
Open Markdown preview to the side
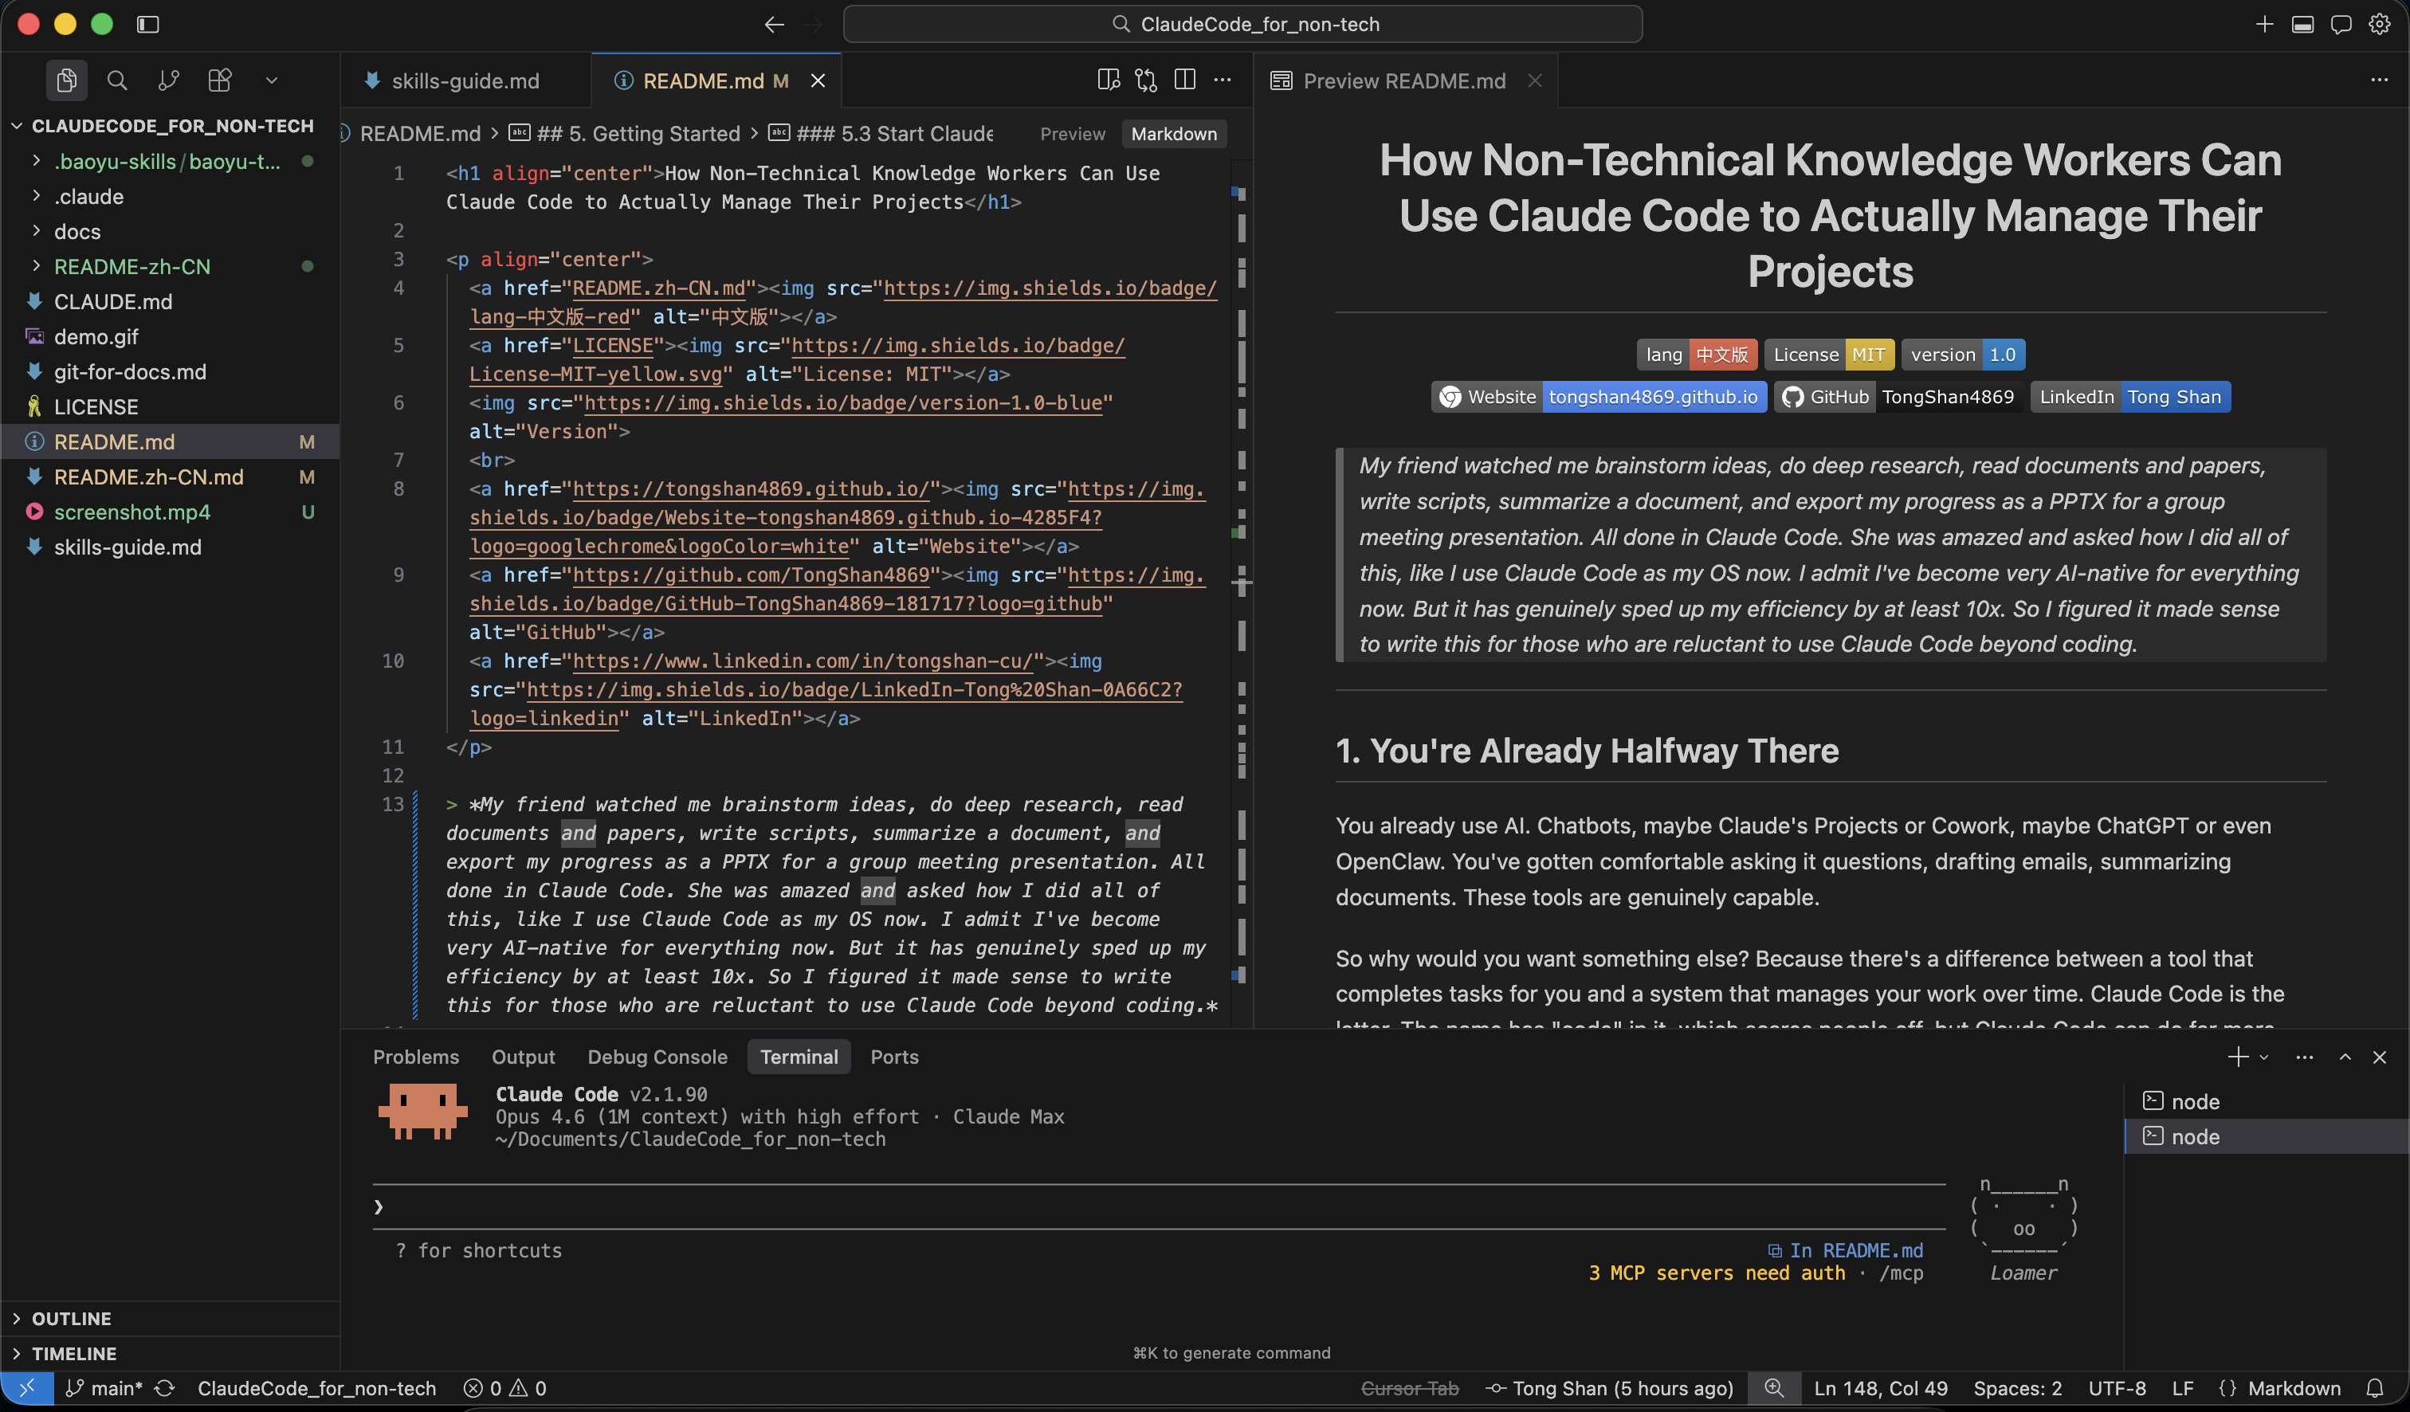click(x=1109, y=80)
